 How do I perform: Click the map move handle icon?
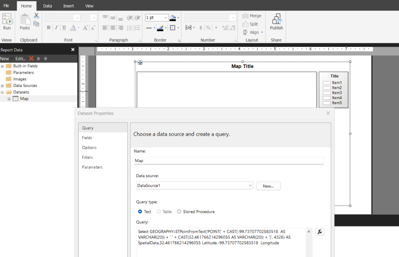140,62
